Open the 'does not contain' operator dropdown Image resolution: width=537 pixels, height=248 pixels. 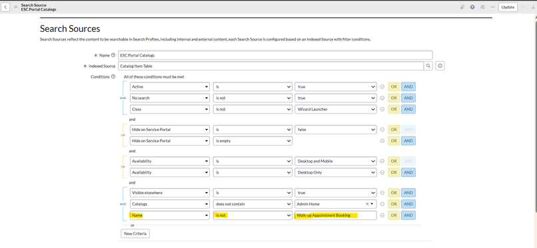[x=253, y=204]
